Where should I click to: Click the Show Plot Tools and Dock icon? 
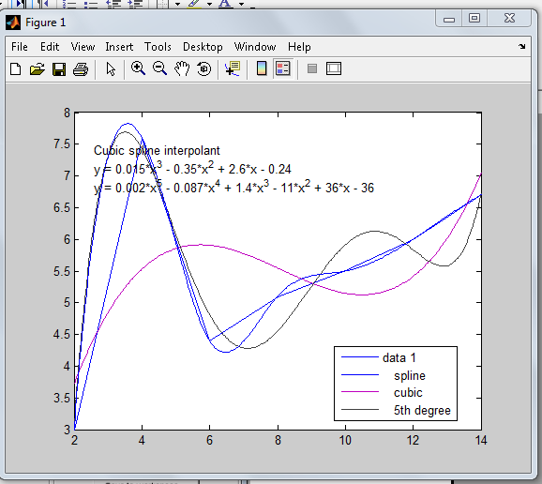334,68
